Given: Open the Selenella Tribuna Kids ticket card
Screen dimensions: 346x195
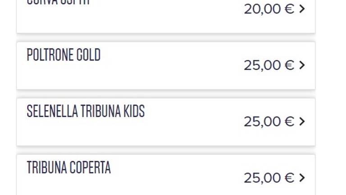Looking at the screenshot, I should (166, 122).
